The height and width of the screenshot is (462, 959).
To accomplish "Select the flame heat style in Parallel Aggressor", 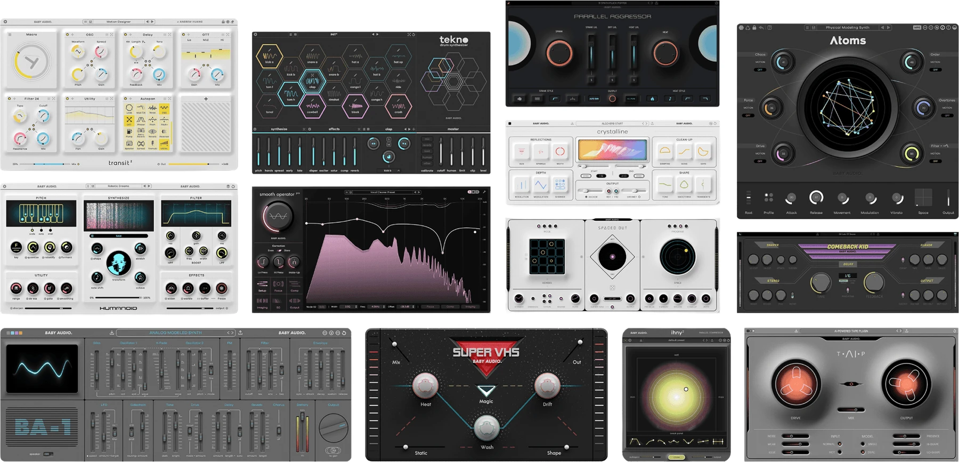I will (652, 99).
